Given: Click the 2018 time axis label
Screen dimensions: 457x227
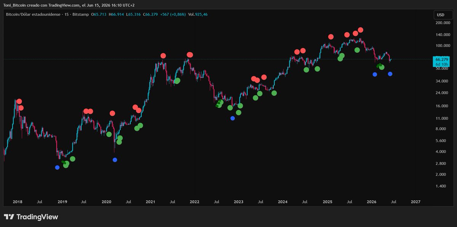Looking at the screenshot, I should coord(18,202).
